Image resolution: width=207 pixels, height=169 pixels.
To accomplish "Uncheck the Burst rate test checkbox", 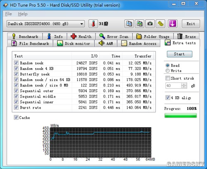I will (x=16, y=107).
